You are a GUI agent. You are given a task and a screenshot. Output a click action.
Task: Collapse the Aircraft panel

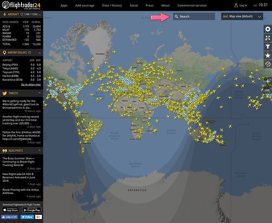[40, 15]
